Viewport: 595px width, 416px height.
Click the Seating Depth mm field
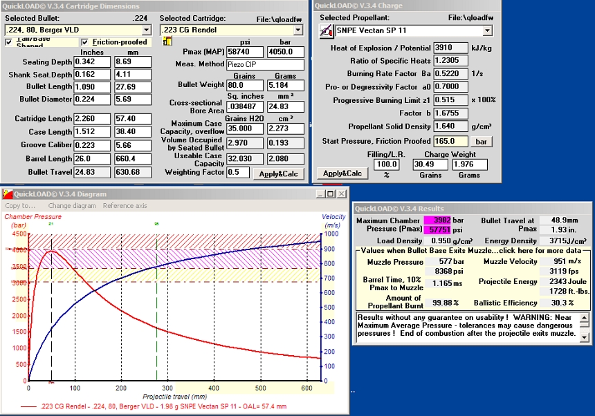pos(133,62)
